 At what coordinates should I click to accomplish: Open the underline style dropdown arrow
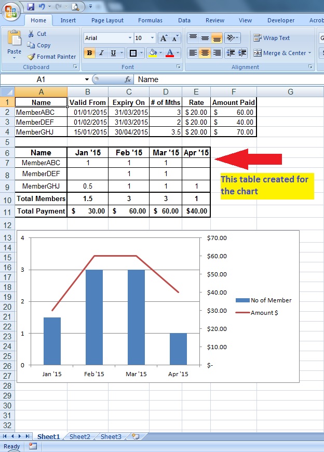click(122, 53)
